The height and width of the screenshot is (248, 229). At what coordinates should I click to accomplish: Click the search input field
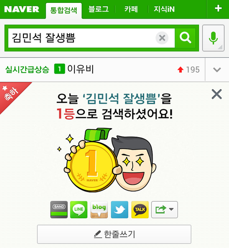coord(82,38)
